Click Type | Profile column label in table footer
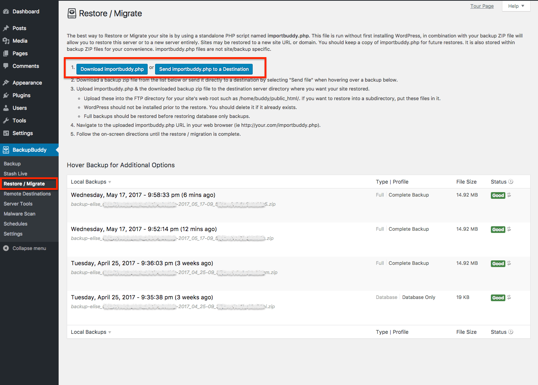The height and width of the screenshot is (385, 538). (x=392, y=332)
